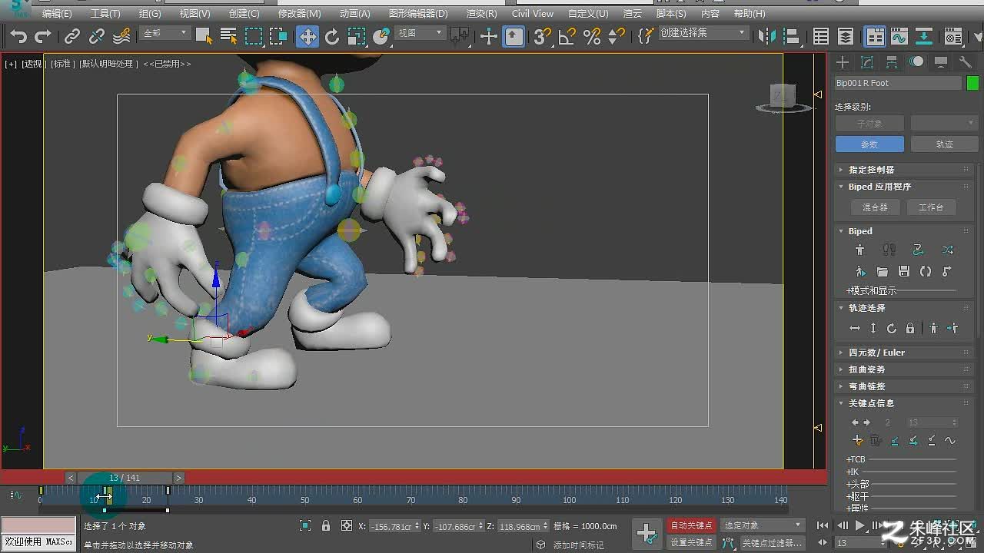Open the Curve Editor icon
984x553 pixels.
[899, 36]
